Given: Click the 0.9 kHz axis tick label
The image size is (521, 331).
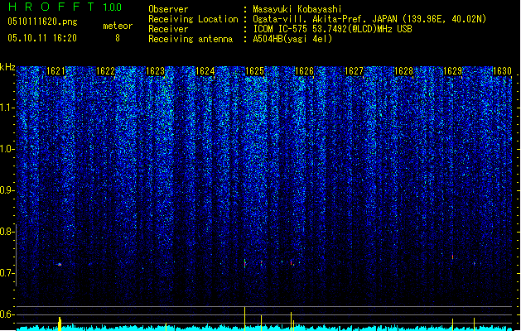Looking at the screenshot, I should (7, 190).
